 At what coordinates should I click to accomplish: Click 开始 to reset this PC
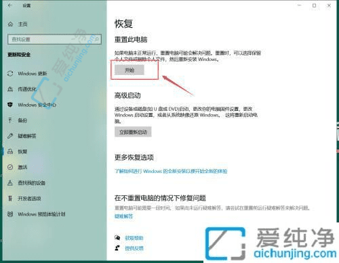(x=129, y=70)
